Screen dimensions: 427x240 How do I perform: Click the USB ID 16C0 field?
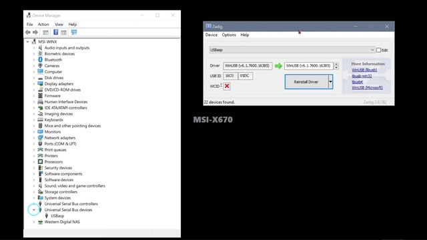coord(230,76)
